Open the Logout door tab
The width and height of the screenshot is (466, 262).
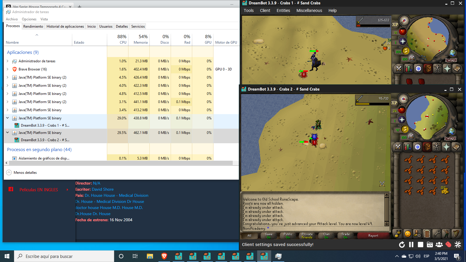pos(427,233)
